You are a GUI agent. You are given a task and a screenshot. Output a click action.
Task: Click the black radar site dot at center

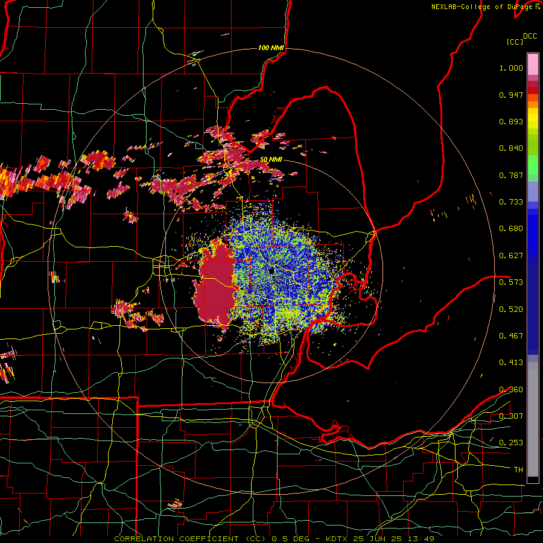coord(271,270)
